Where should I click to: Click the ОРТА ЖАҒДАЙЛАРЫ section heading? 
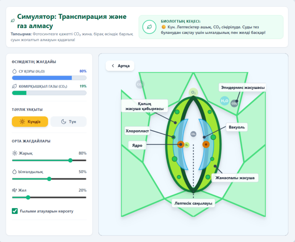(31, 141)
